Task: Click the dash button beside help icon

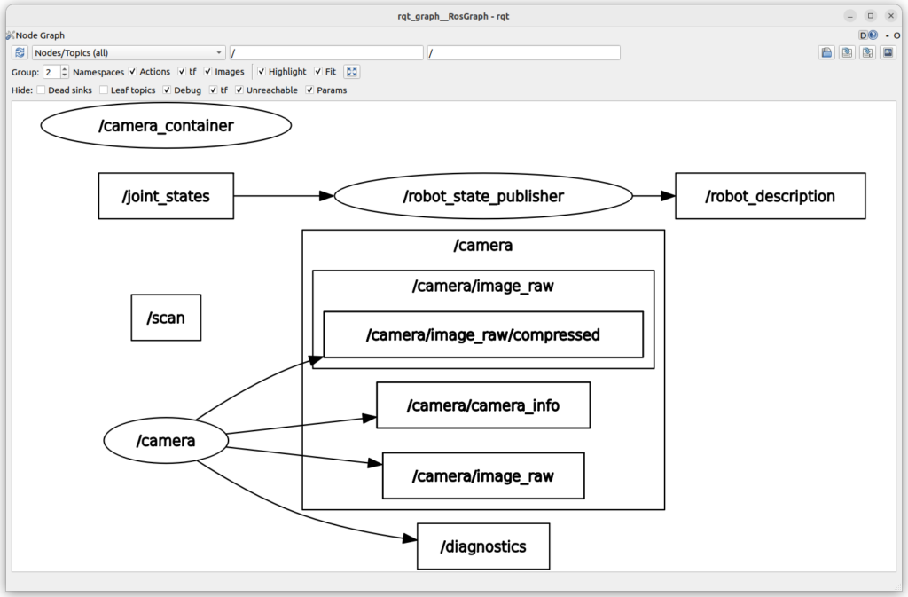Action: (887, 35)
